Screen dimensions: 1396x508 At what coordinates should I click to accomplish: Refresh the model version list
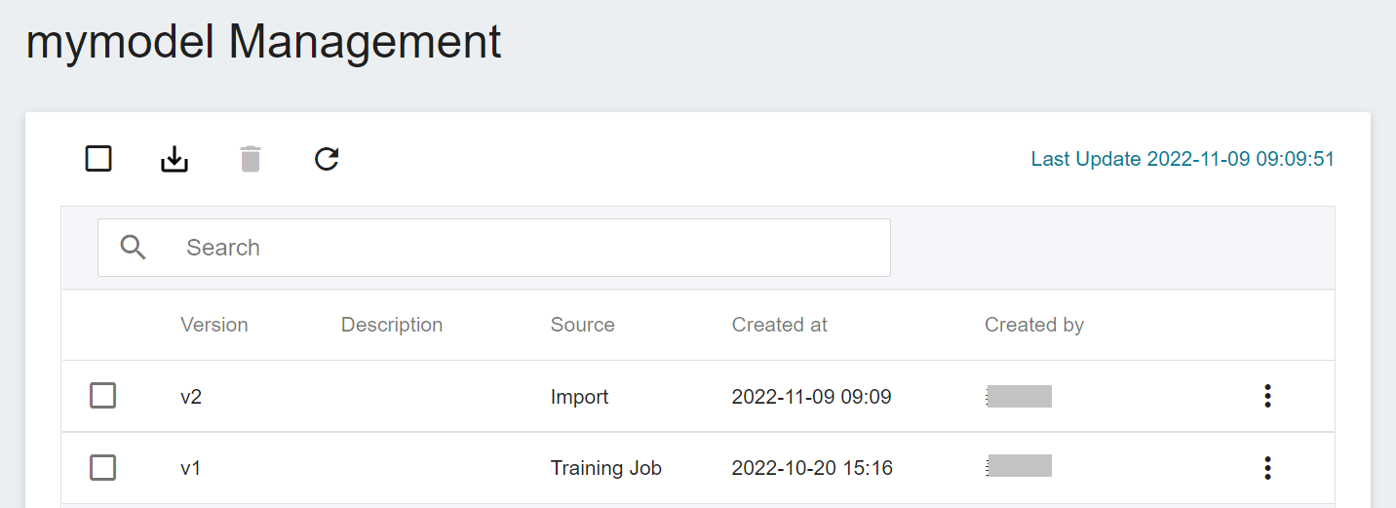point(327,159)
